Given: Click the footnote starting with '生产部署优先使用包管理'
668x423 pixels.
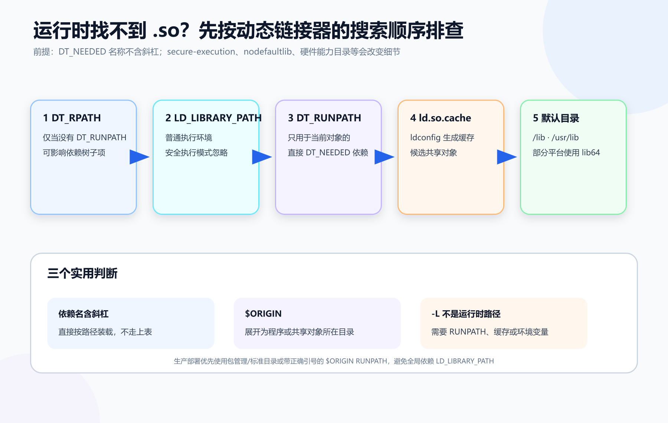Looking at the screenshot, I should click(x=334, y=361).
